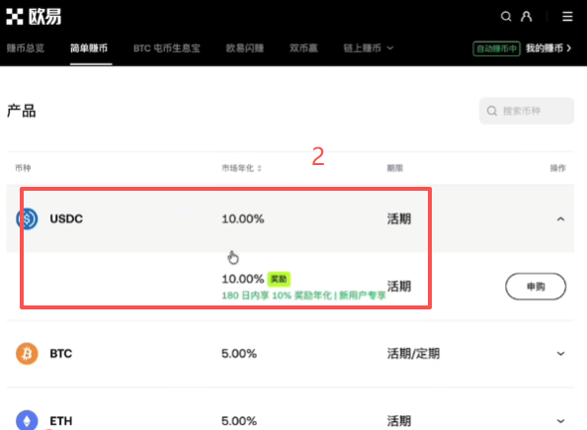Click the BTC coin name
The image size is (587, 430).
(61, 354)
